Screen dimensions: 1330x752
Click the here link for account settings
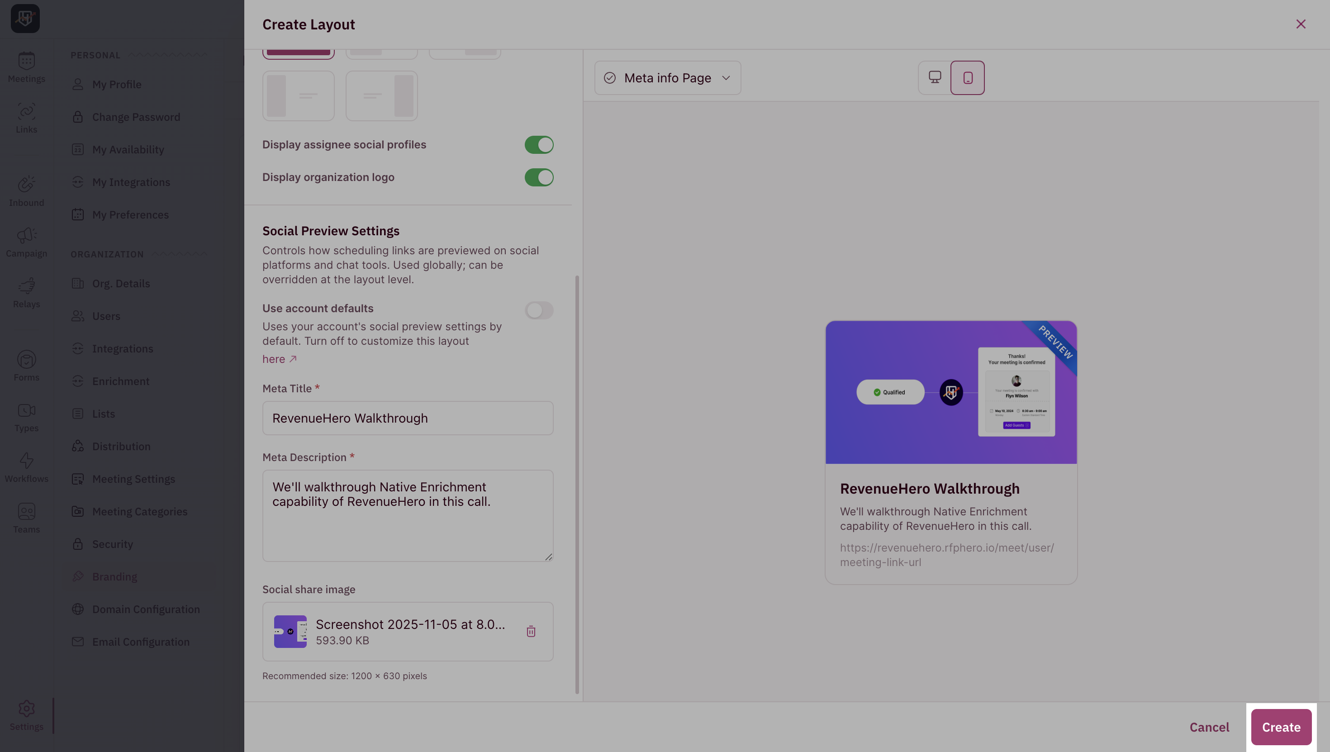pos(273,358)
